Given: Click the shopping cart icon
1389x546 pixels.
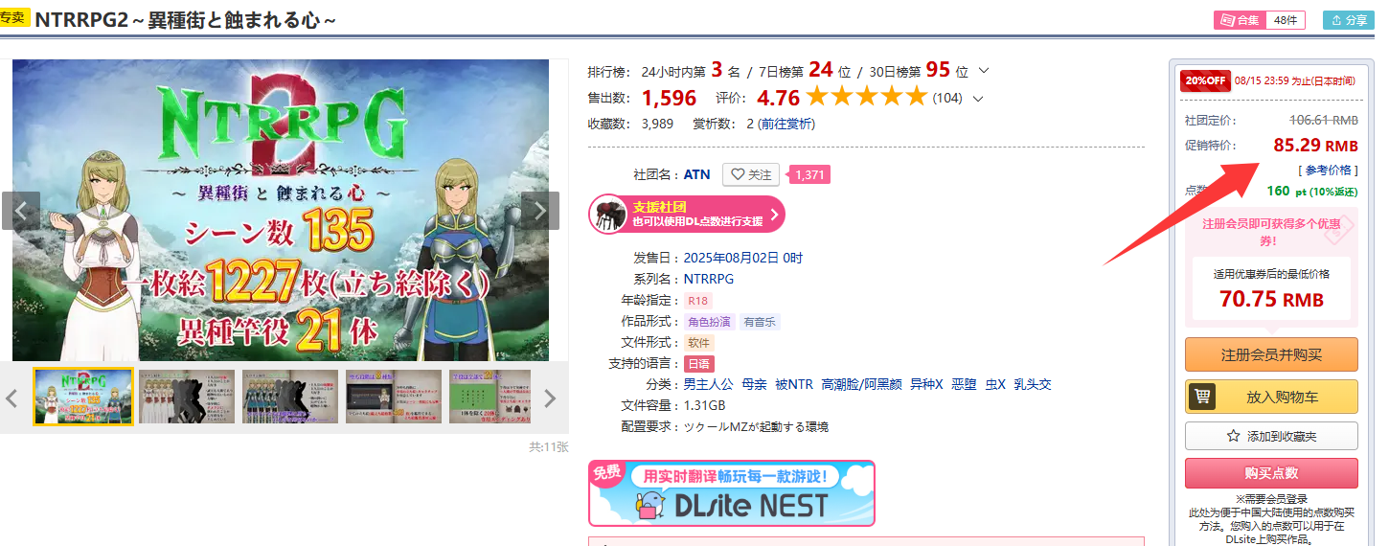Looking at the screenshot, I should pyautogui.click(x=1201, y=397).
